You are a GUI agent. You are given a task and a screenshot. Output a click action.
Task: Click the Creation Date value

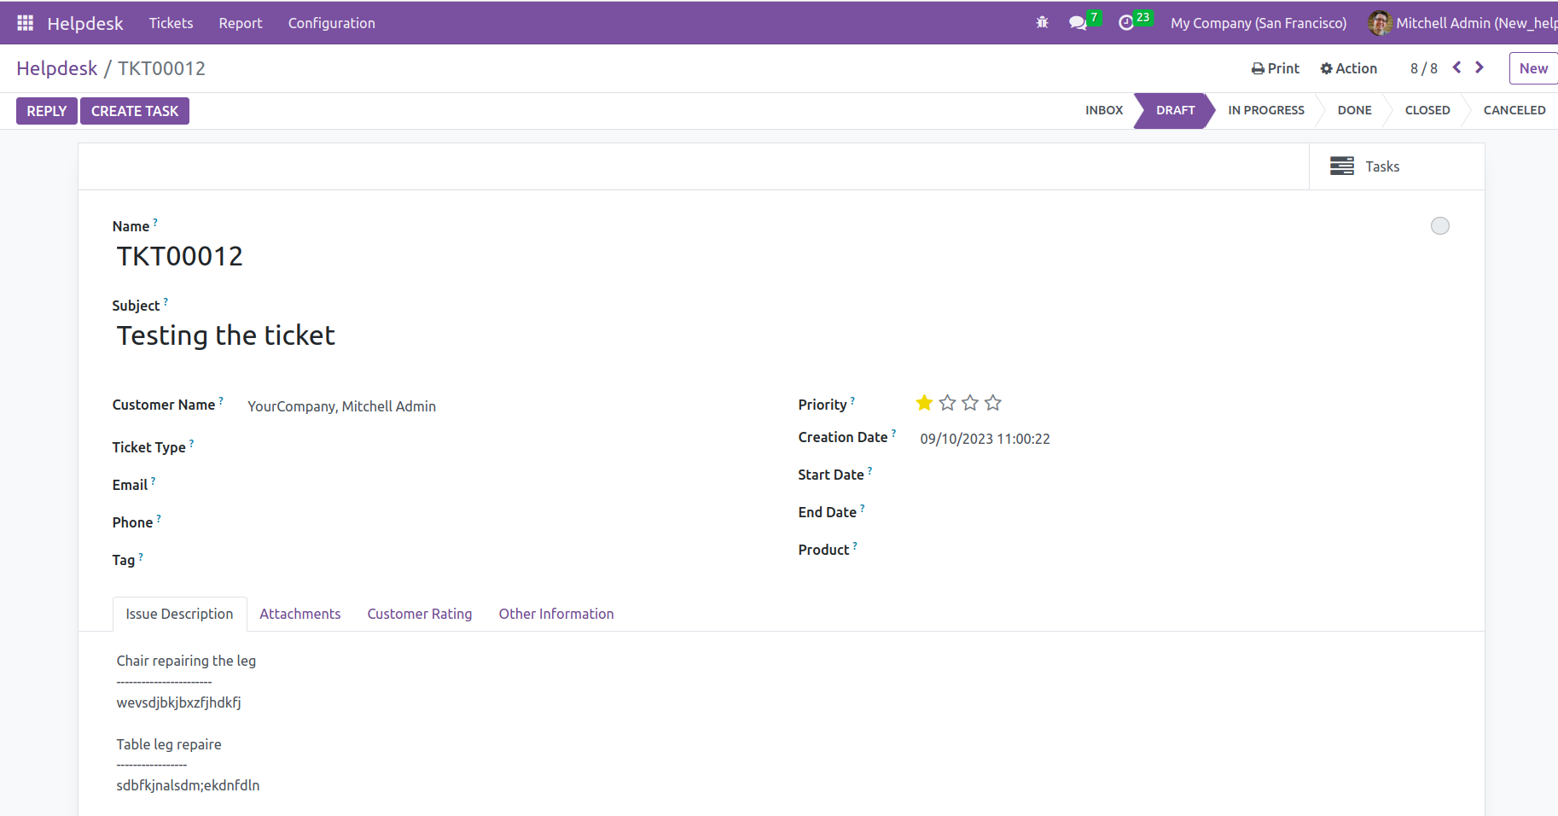pos(985,439)
